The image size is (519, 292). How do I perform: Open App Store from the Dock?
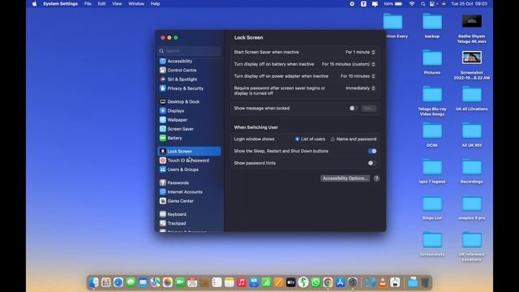[x=341, y=282]
